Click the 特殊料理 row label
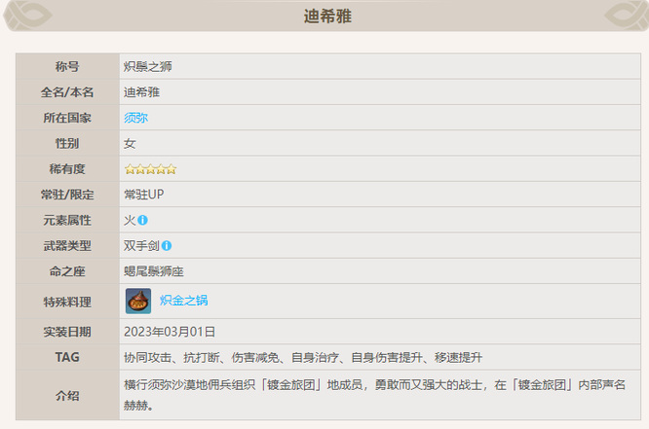The height and width of the screenshot is (429, 649). [x=67, y=301]
